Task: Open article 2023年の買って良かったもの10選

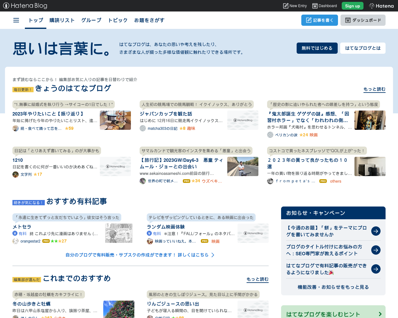Action: coord(308,163)
